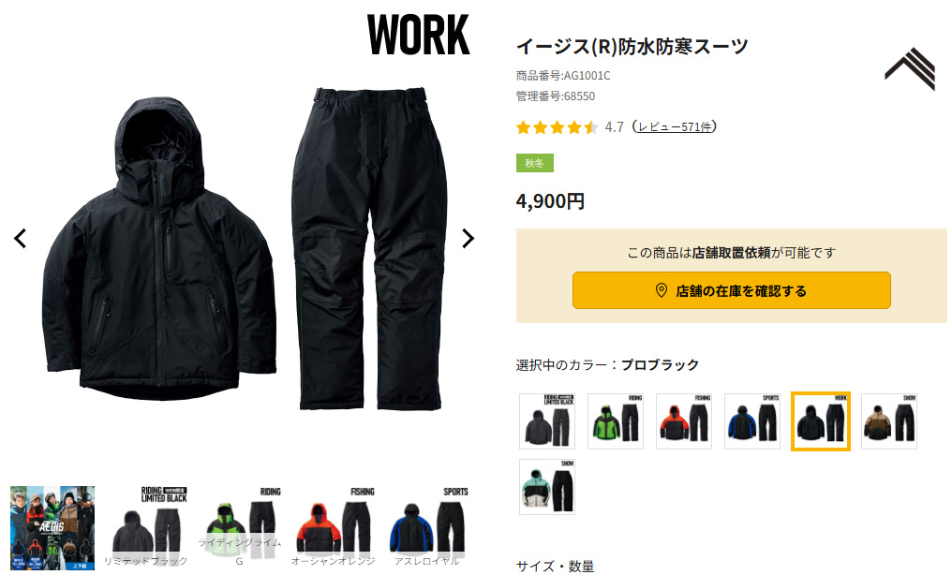The width and height of the screenshot is (952, 575).
Task: Show next product image with right arrow
Action: pos(468,239)
